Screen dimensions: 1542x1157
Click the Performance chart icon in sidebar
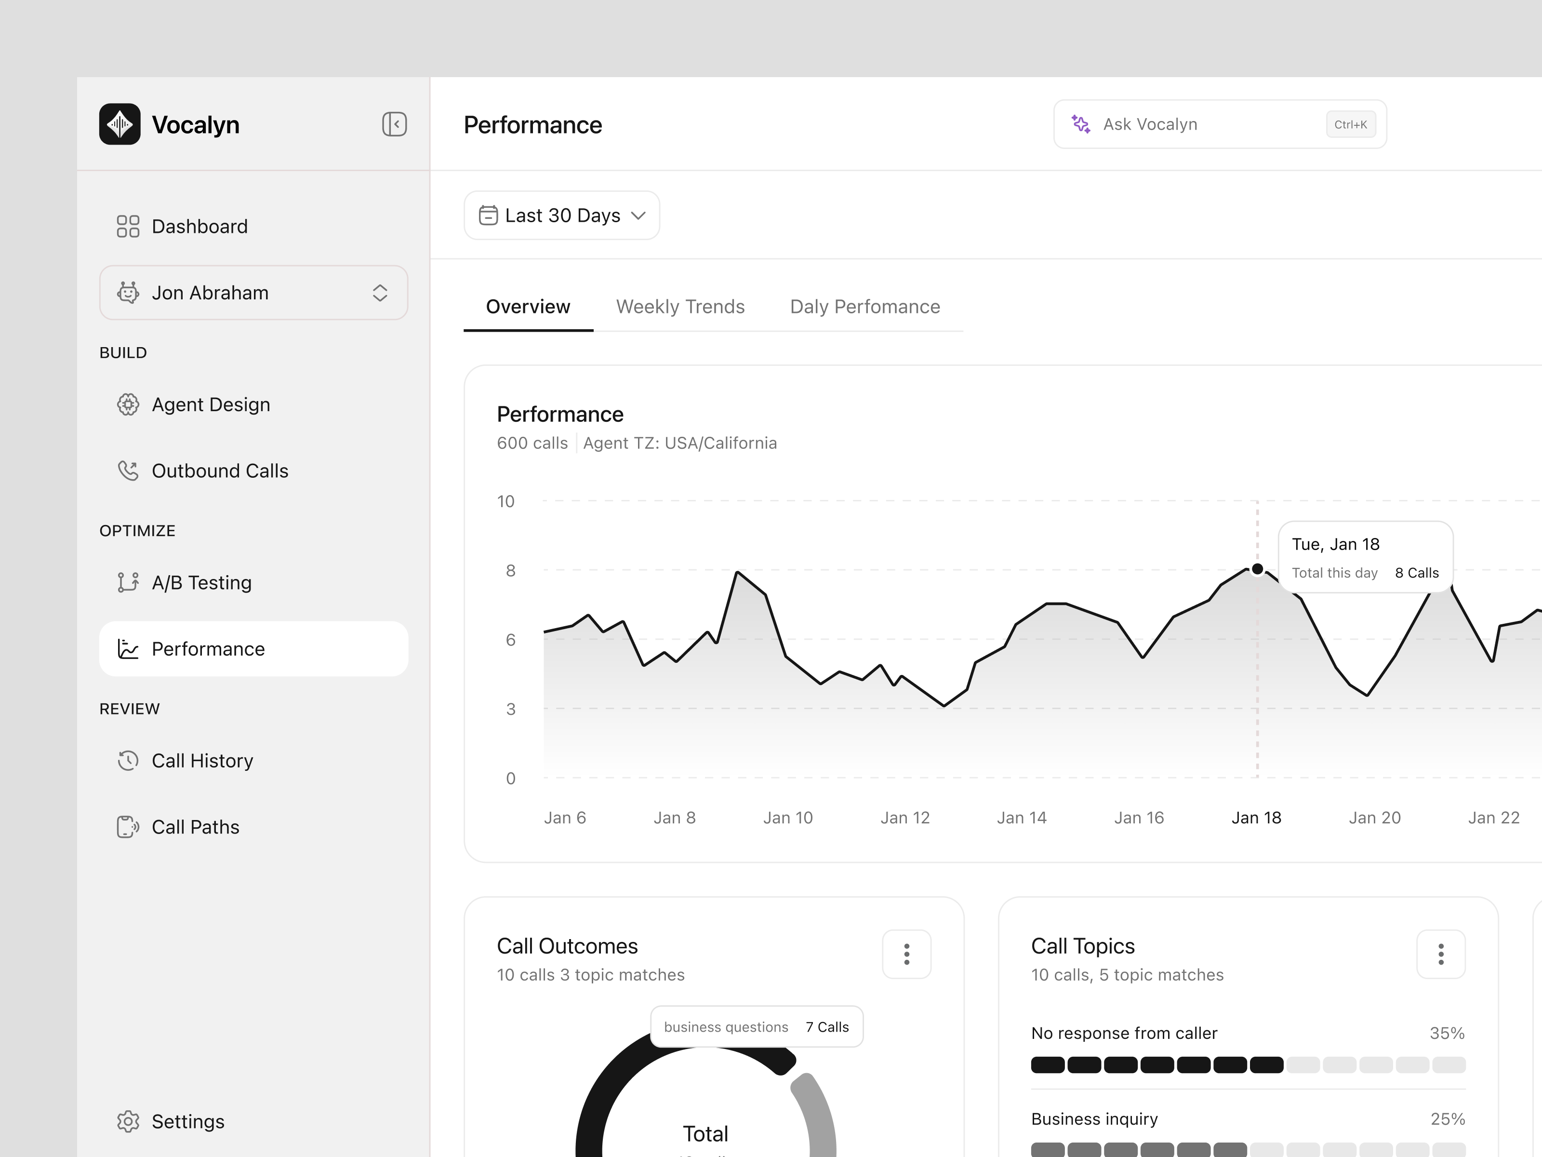(128, 648)
